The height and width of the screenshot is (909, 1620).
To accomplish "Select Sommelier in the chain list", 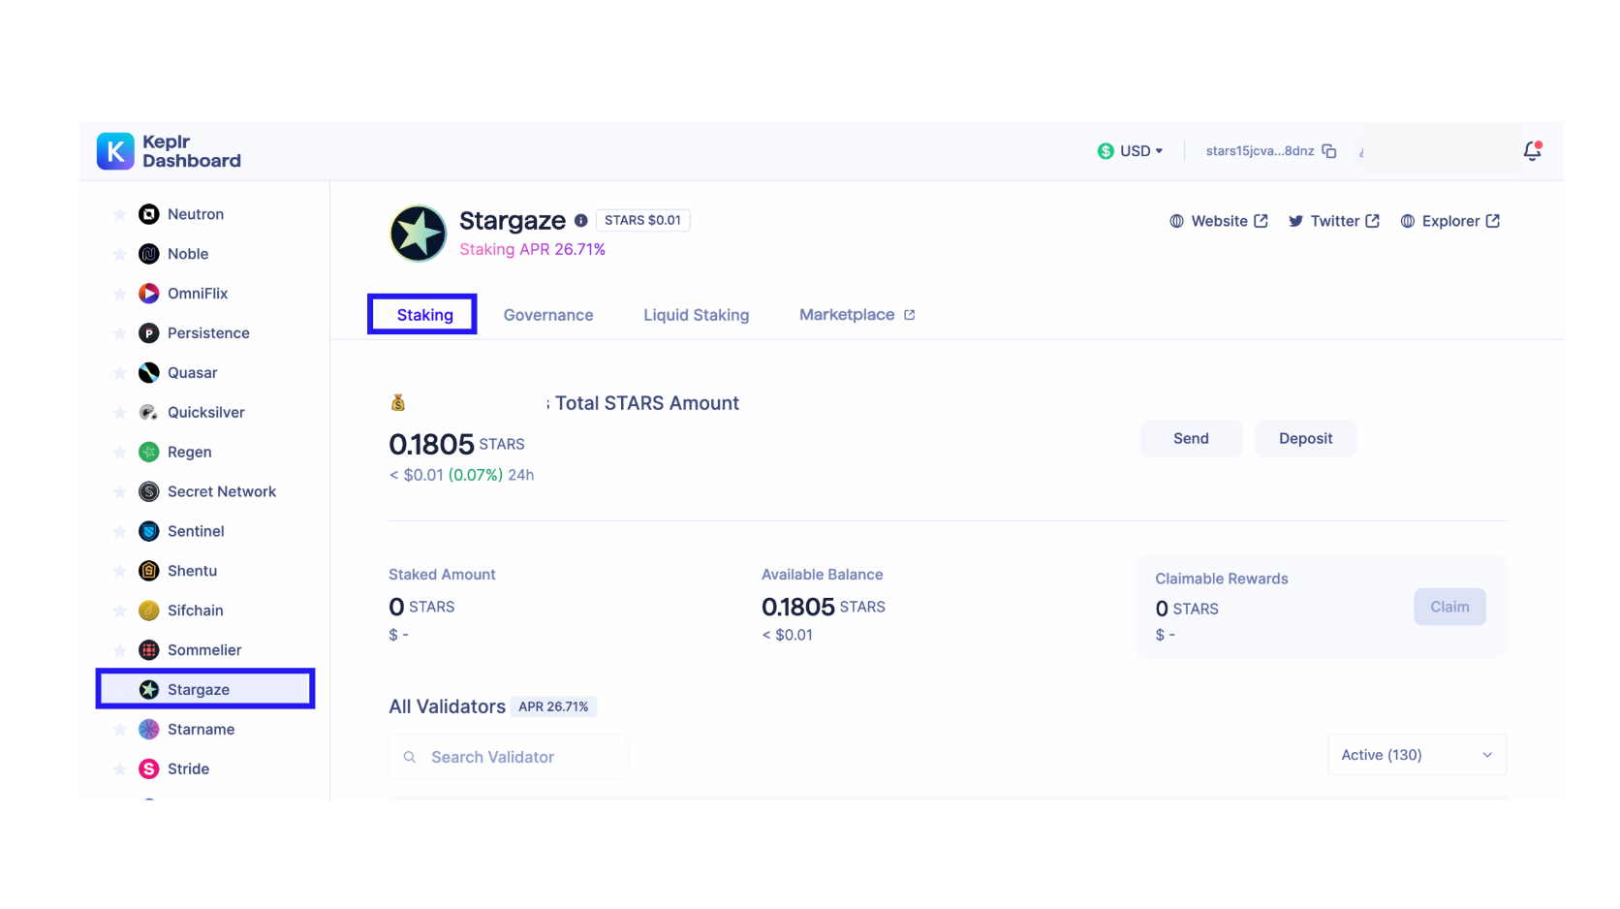I will (x=205, y=650).
